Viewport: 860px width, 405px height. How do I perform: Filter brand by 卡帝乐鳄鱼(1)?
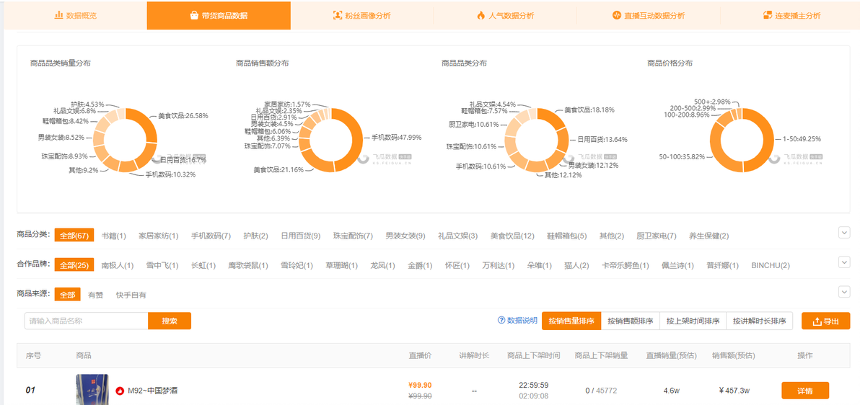pos(626,265)
